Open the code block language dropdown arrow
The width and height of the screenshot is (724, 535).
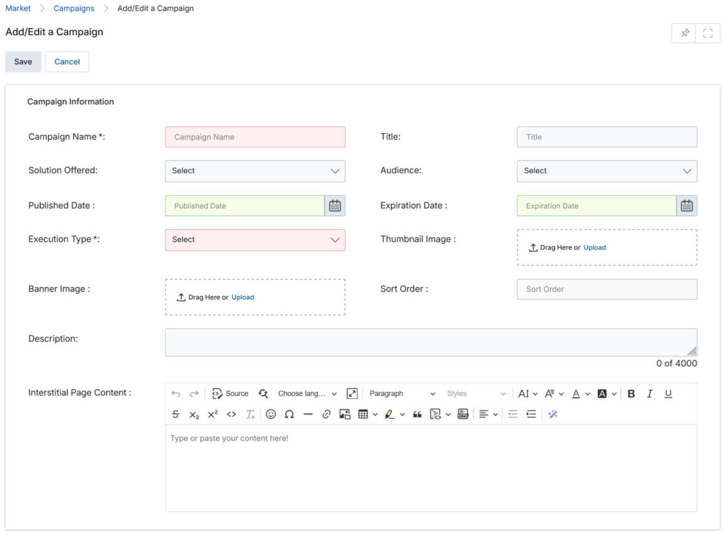pyautogui.click(x=448, y=414)
